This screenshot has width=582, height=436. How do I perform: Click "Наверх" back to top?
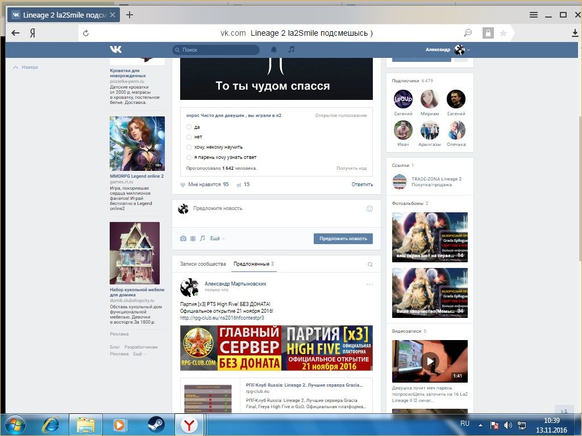(26, 67)
